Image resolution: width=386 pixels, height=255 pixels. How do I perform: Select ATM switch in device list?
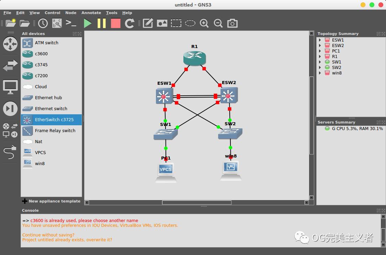pos(51,43)
